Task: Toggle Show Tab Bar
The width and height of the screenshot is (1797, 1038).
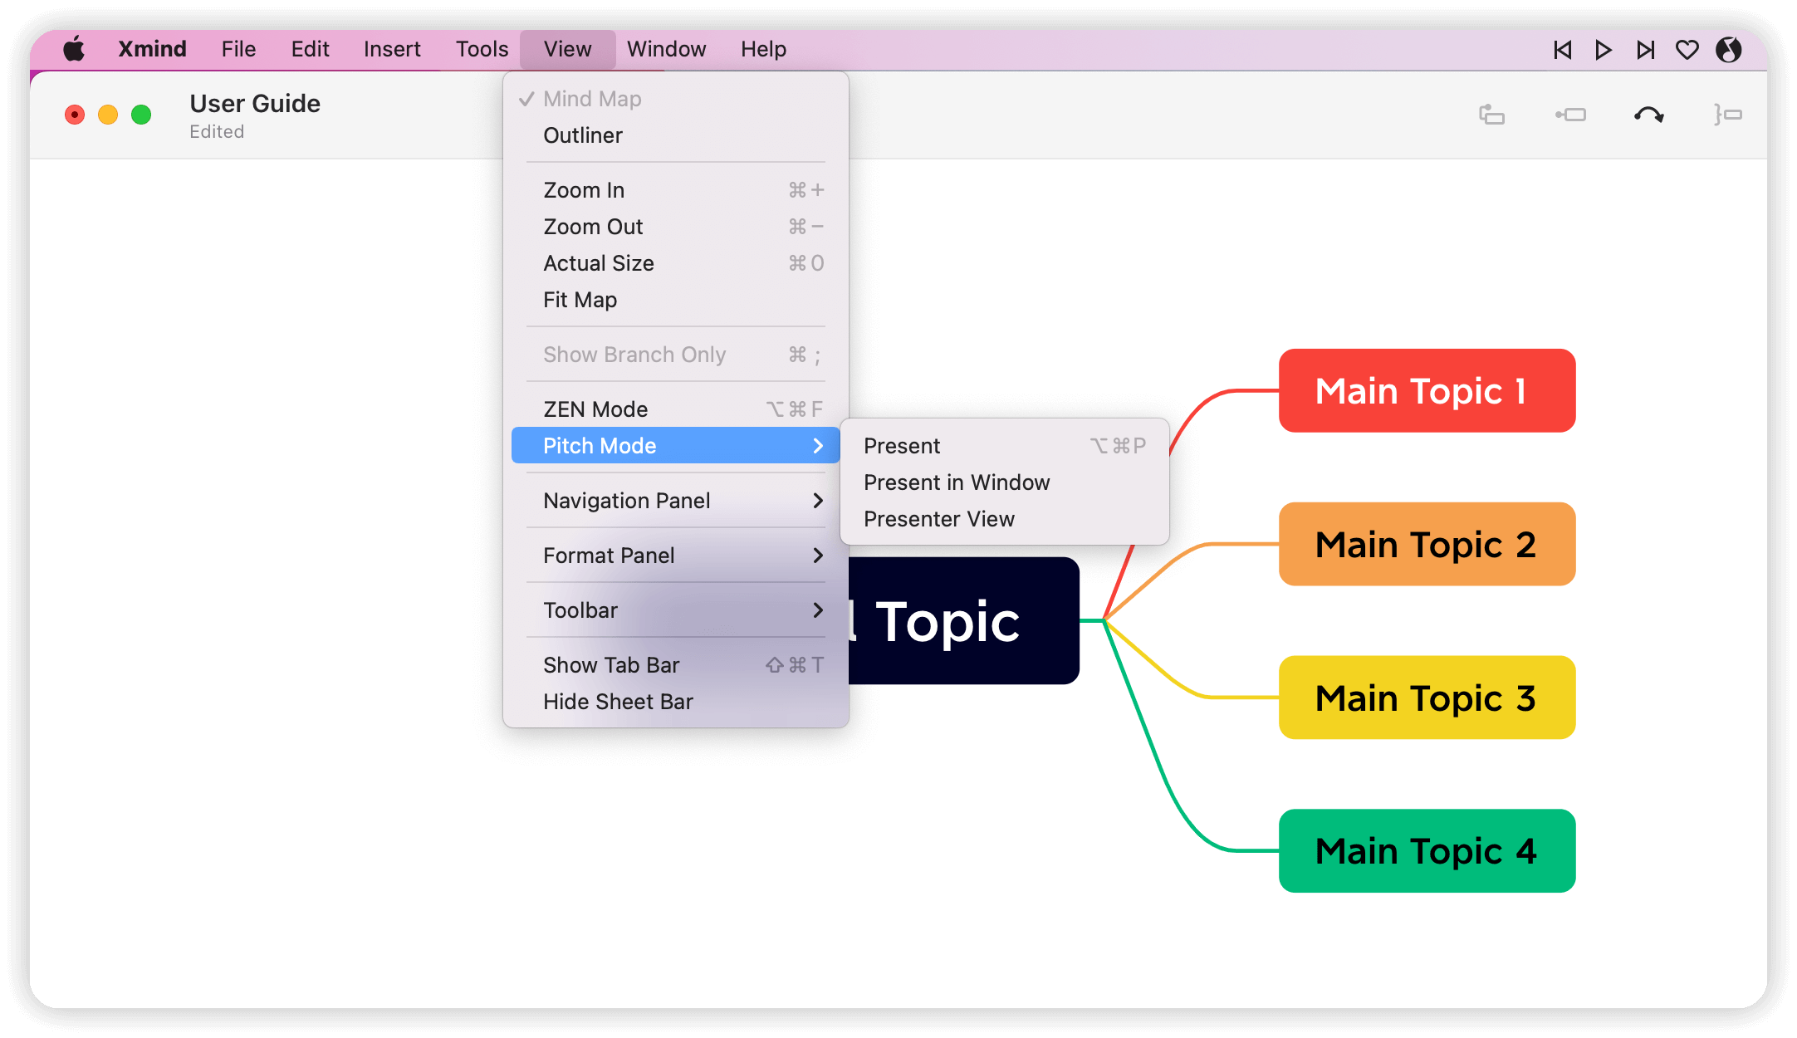Action: pyautogui.click(x=676, y=665)
